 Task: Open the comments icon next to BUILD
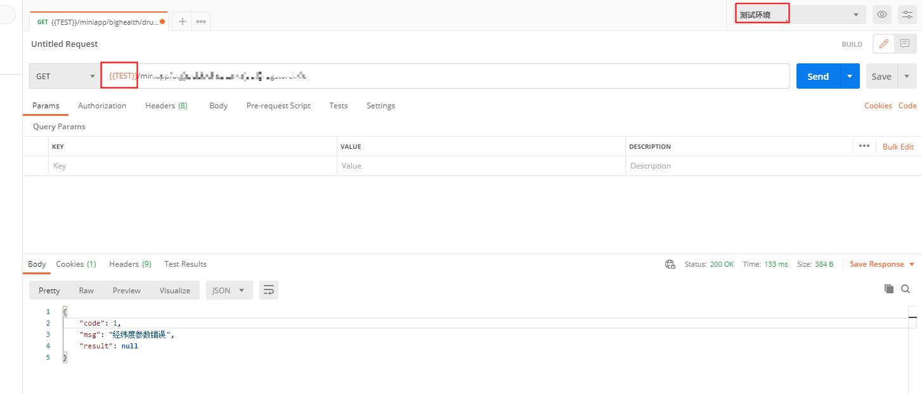pos(905,44)
